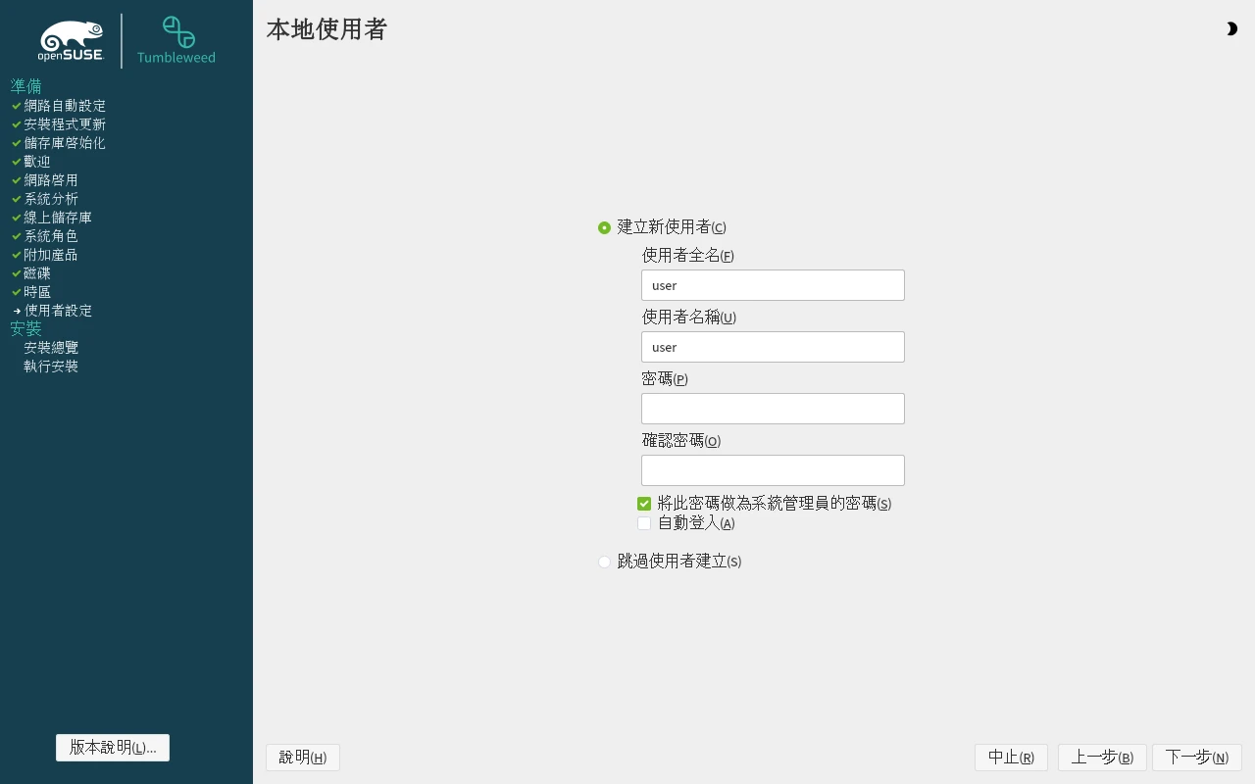Abort installation with 中止 button
Screen dimensions: 1255x784
click(x=1011, y=758)
